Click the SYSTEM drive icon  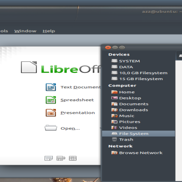[114, 61]
